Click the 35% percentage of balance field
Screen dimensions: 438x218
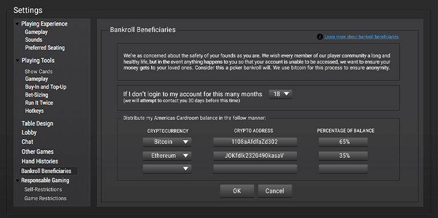343,156
